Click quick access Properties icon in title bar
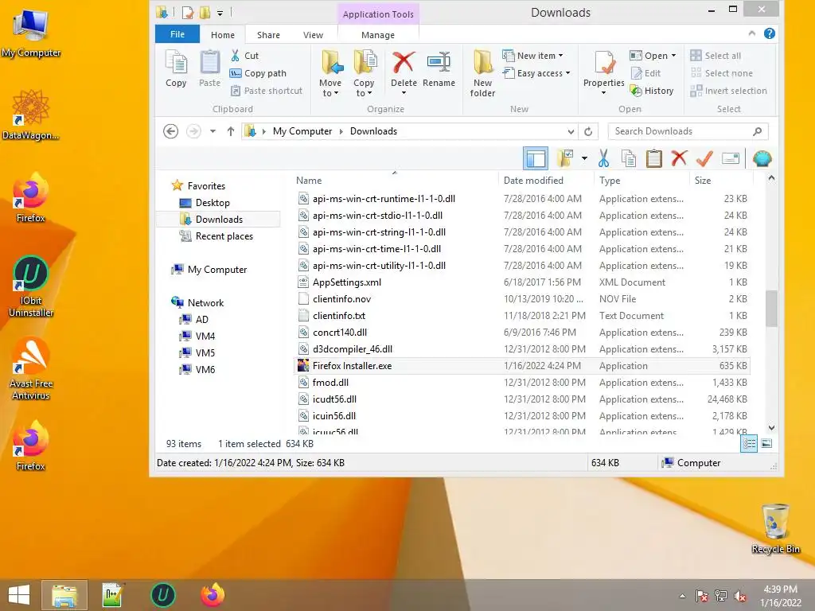The height and width of the screenshot is (611, 815). tap(188, 13)
